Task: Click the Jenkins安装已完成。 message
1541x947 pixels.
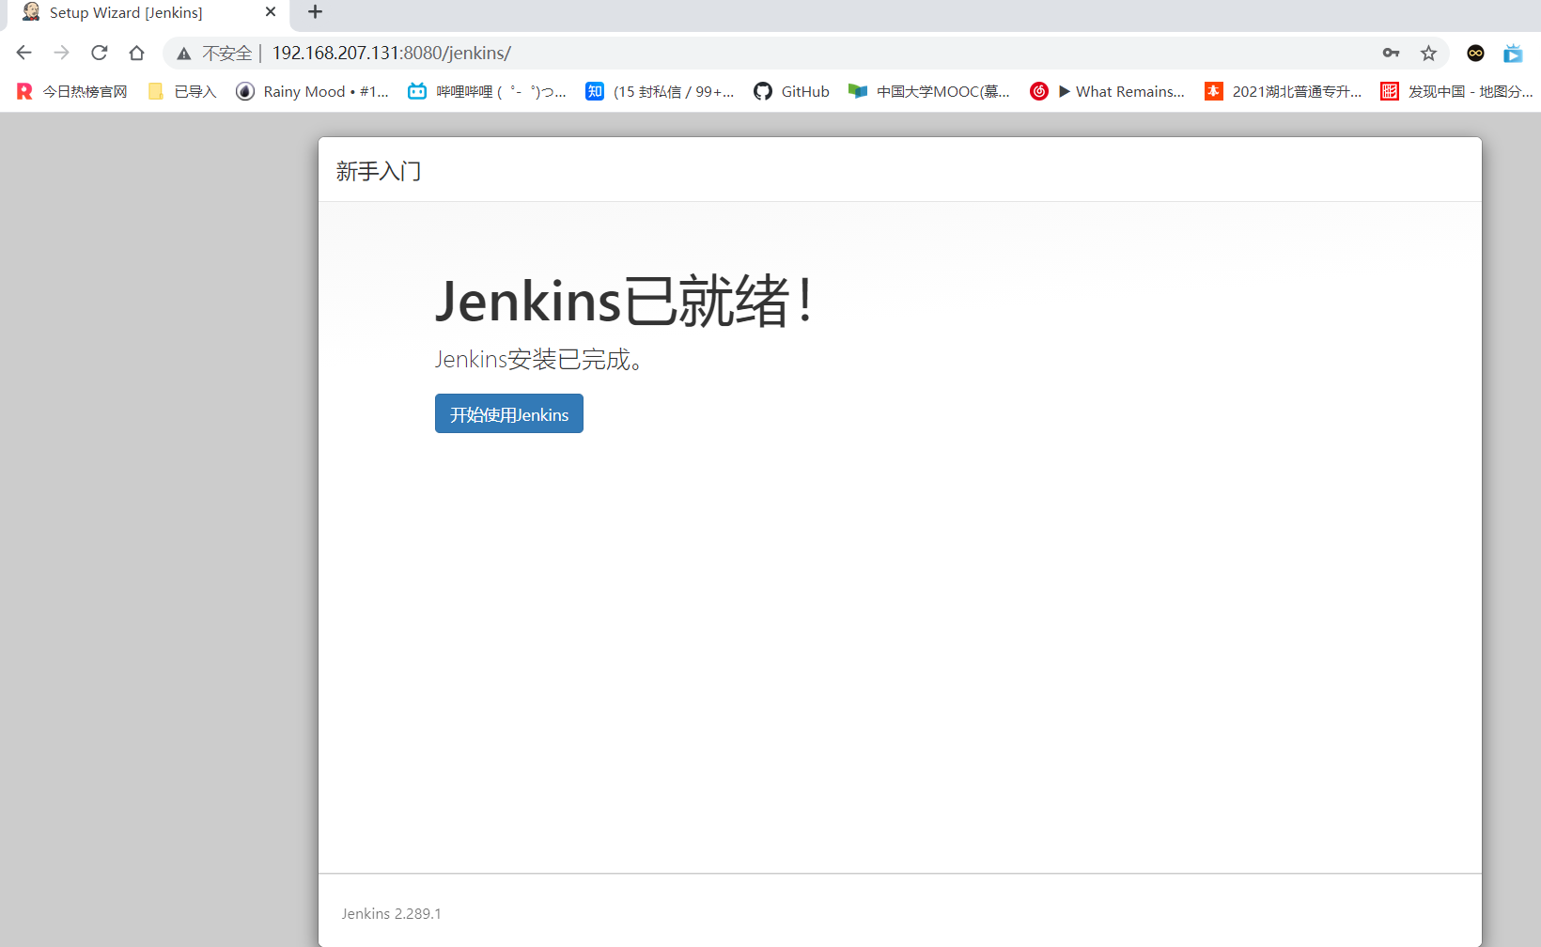Action: coord(539,360)
